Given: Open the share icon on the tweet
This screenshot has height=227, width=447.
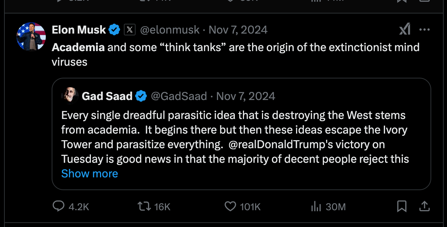Looking at the screenshot, I should (424, 207).
